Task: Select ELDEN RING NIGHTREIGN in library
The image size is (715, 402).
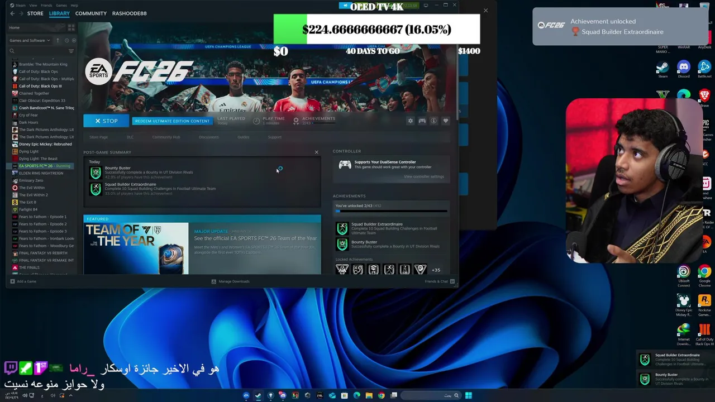Action: (41, 173)
